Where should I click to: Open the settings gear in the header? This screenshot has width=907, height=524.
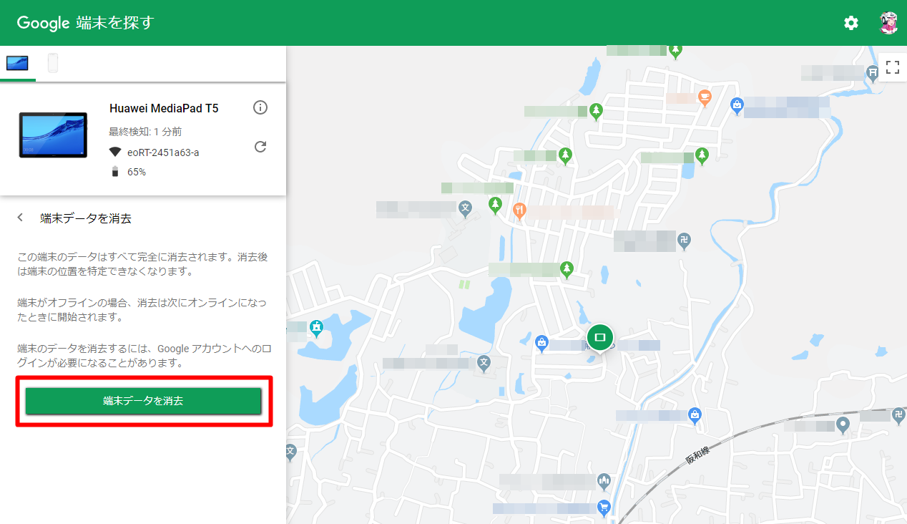coord(850,23)
